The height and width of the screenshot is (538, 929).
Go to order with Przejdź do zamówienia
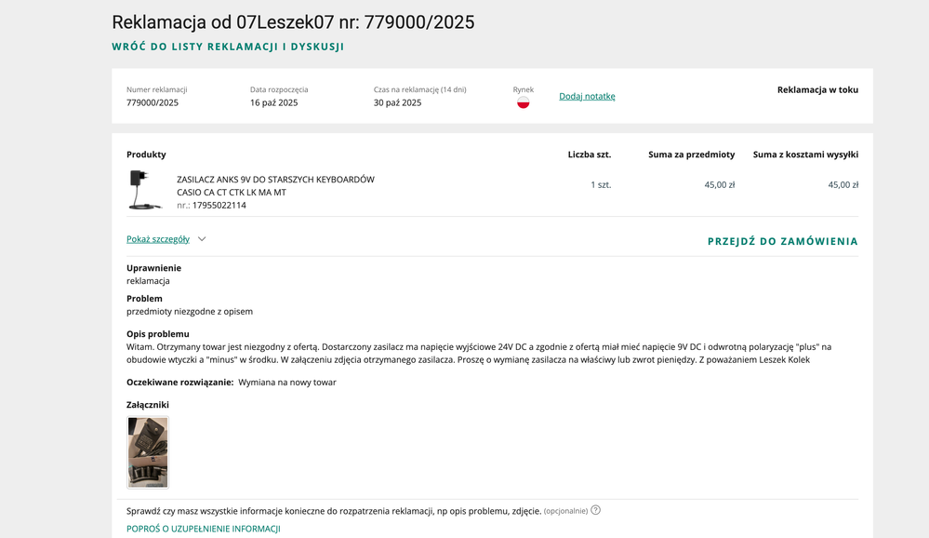coord(782,241)
